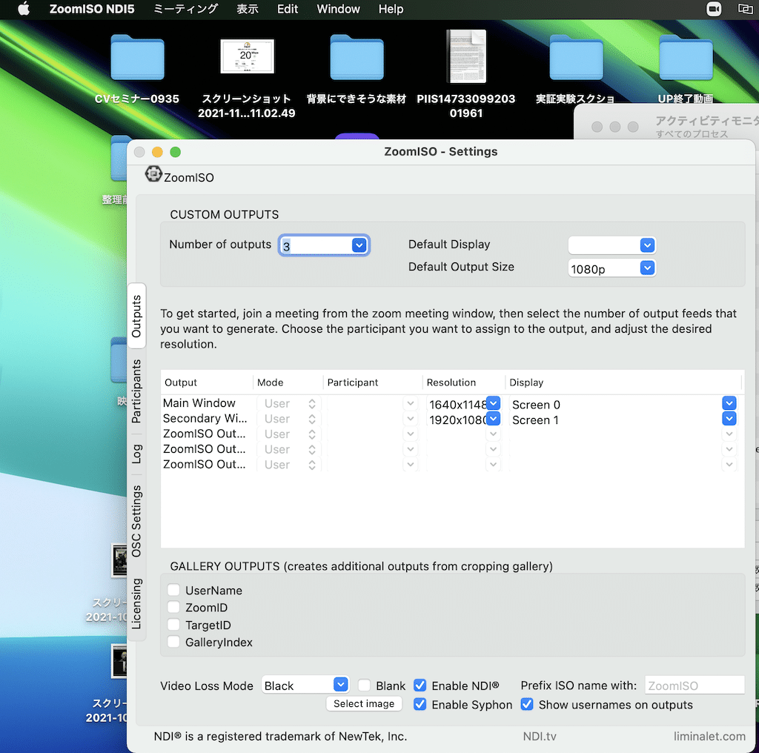Change Secondary Window mode stepper
759x753 pixels.
pos(312,419)
